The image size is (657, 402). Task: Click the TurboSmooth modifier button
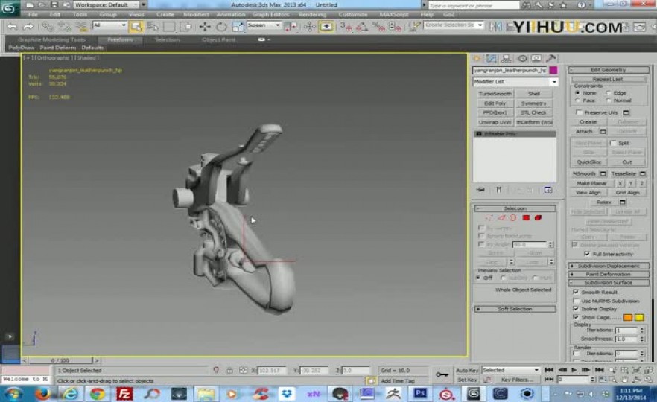(x=495, y=94)
